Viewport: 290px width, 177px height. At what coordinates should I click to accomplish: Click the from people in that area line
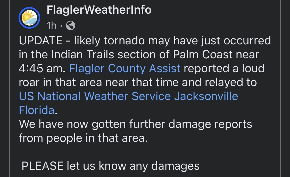[x=83, y=138]
